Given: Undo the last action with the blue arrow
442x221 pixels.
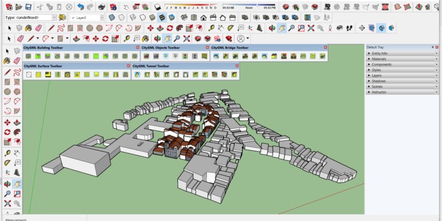Looking at the screenshot, I should click(80, 7).
